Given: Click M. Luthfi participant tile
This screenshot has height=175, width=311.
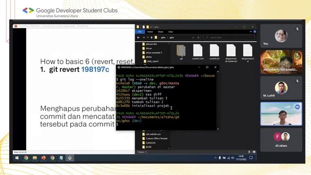Looking at the screenshot, I should click(281, 88).
